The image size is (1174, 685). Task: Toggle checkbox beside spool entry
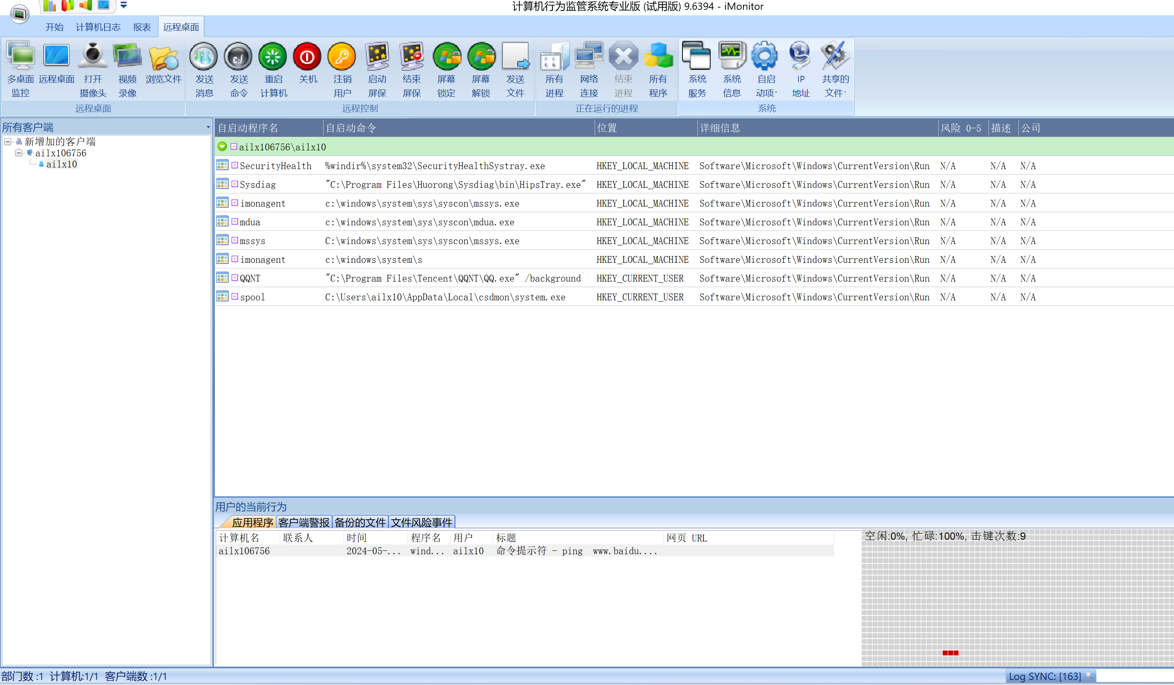[235, 296]
